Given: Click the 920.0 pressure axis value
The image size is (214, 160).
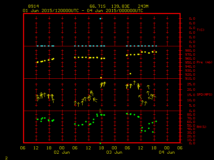Looking at the screenshot, I should click(x=190, y=75).
